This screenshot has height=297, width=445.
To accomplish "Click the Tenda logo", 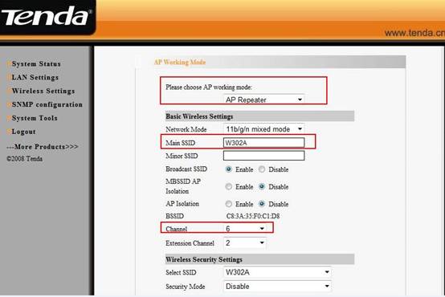I will (47, 16).
